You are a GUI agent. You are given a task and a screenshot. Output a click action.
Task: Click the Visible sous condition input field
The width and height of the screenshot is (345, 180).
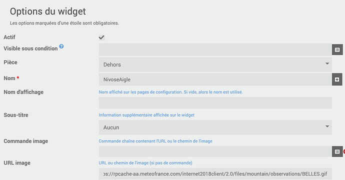pyautogui.click(x=215, y=49)
